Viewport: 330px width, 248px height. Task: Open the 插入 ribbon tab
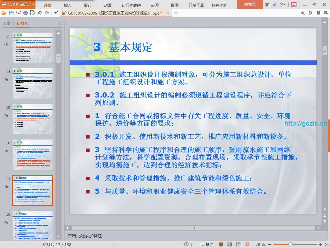[x=68, y=5]
